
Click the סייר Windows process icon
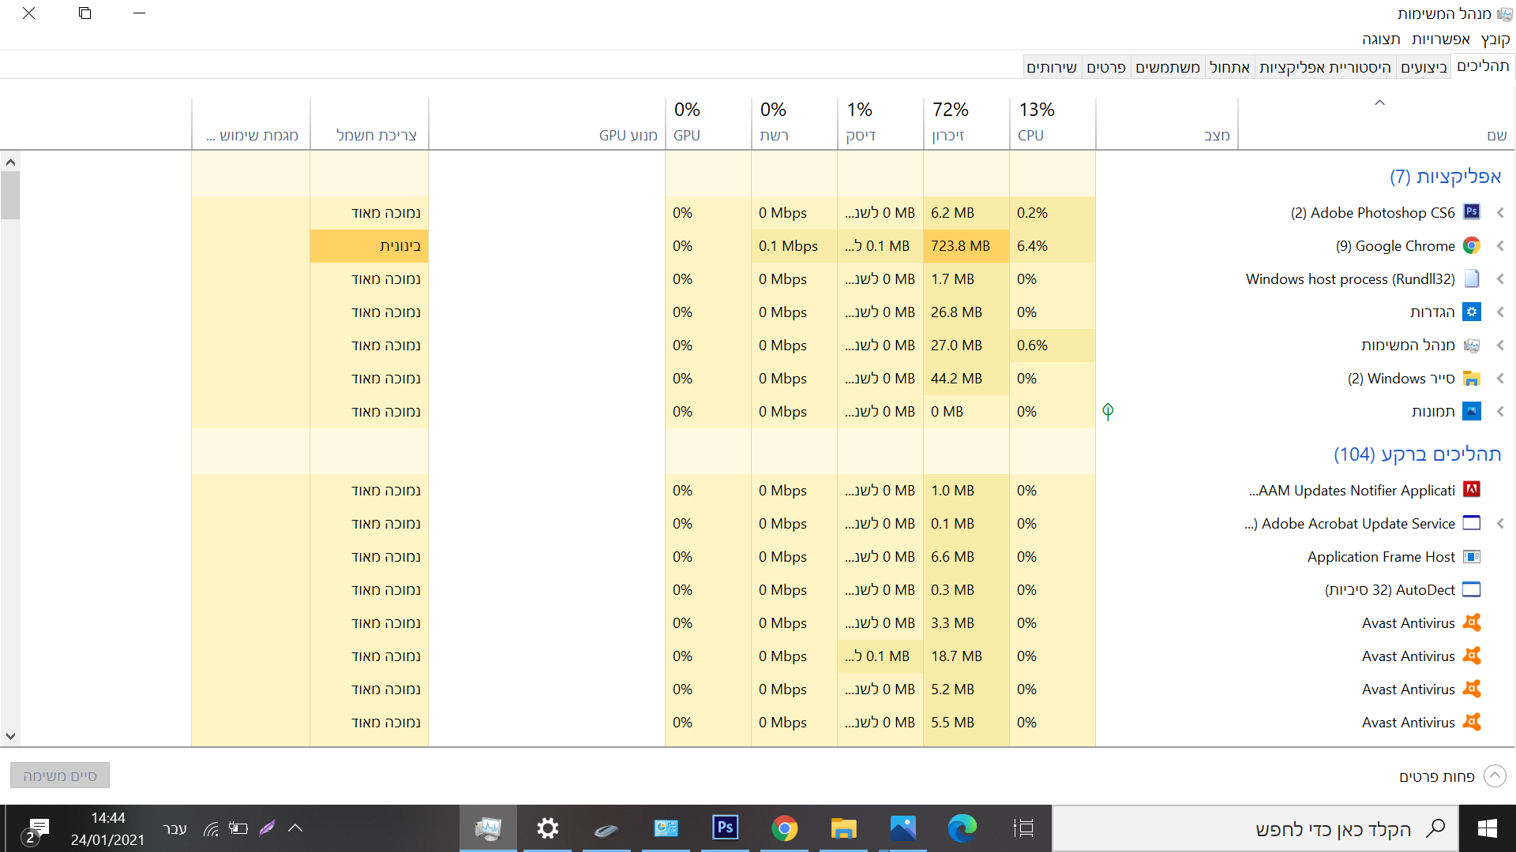tap(1472, 378)
